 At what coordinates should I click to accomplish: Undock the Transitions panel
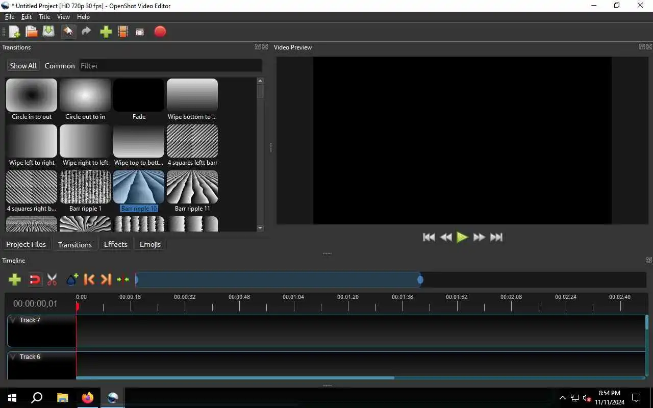pyautogui.click(x=258, y=47)
